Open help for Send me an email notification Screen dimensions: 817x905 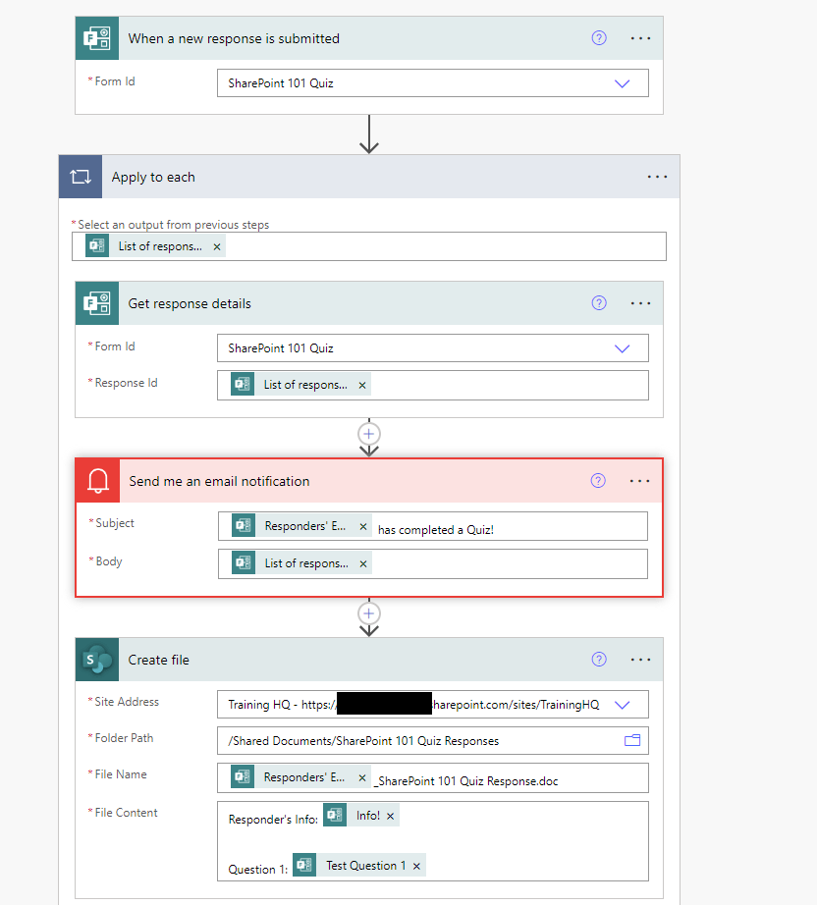click(x=598, y=480)
